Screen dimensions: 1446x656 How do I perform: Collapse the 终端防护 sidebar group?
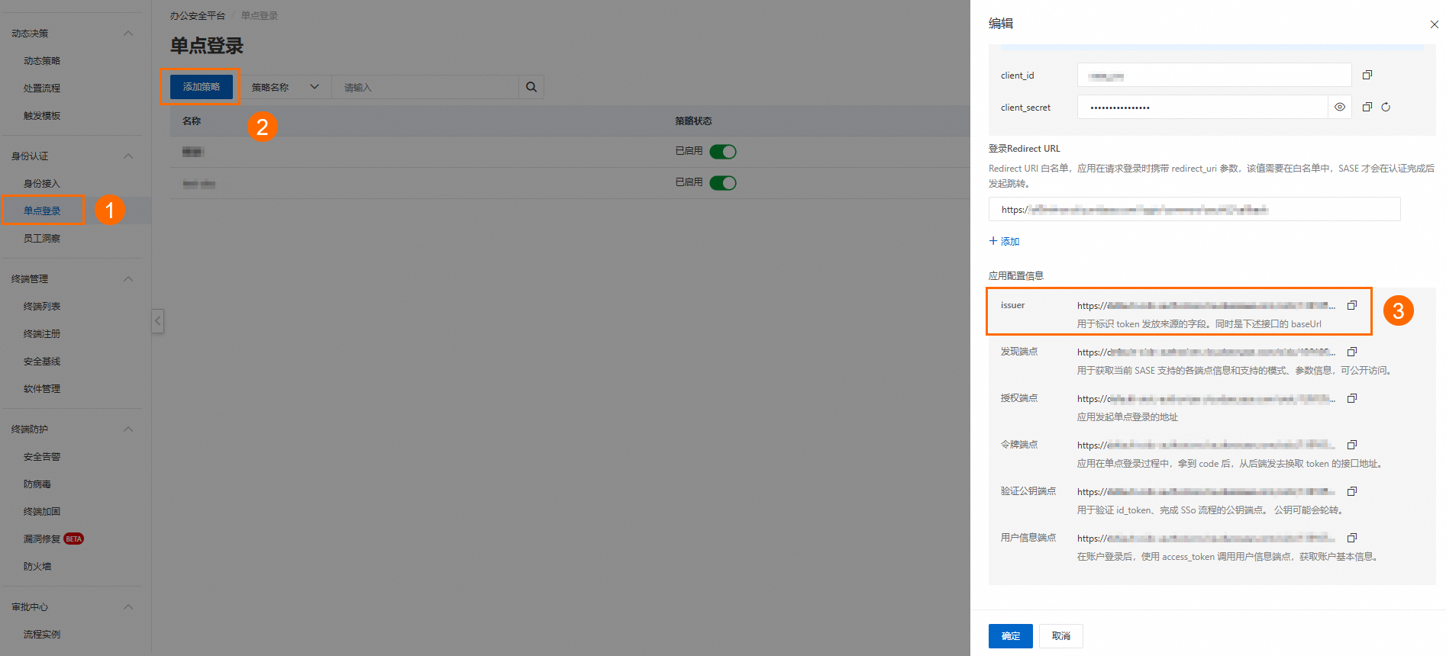click(x=128, y=429)
